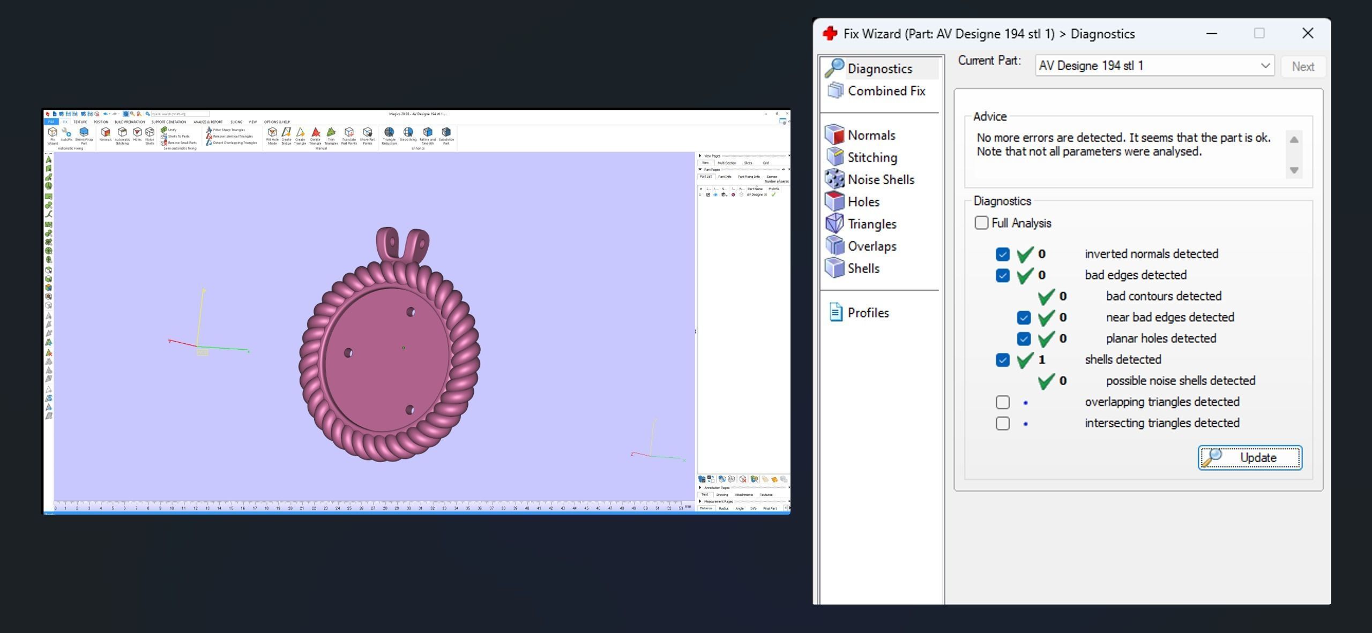Switch to the SUPPORT GENERATION tab
This screenshot has width=1372, height=633.
[x=168, y=122]
